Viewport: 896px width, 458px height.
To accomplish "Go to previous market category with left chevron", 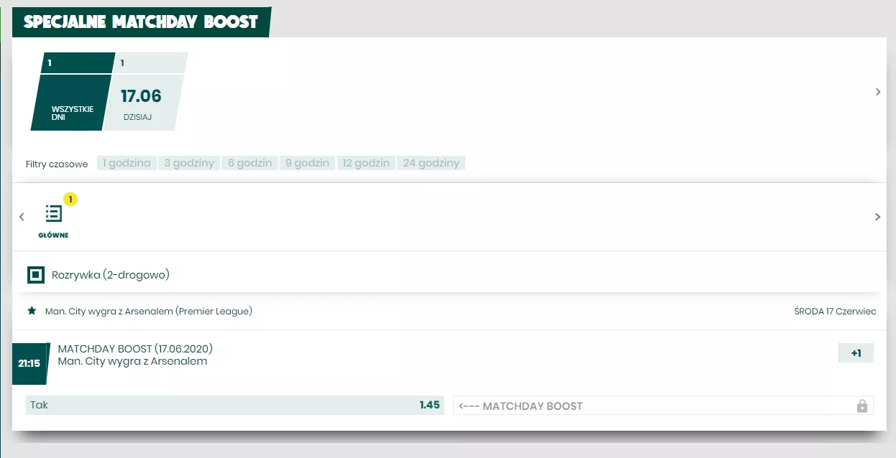I will point(22,216).
